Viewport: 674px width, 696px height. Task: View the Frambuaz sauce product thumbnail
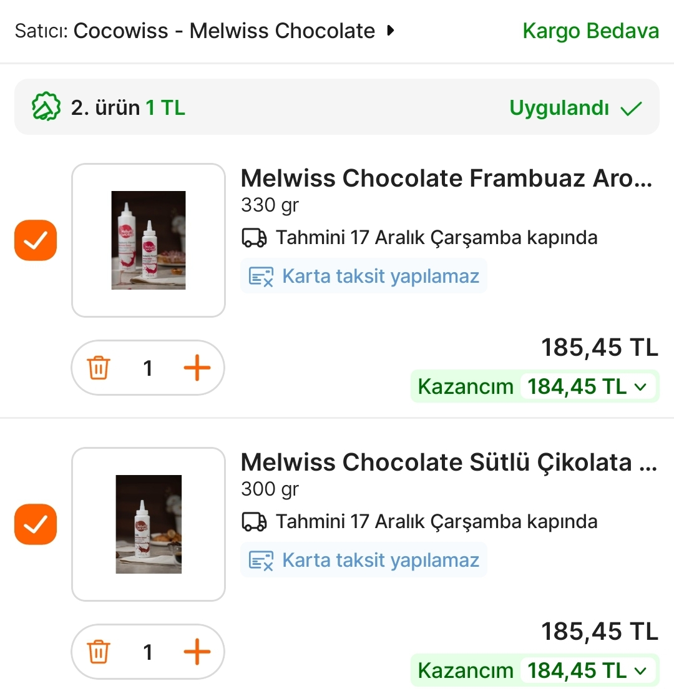coord(149,240)
